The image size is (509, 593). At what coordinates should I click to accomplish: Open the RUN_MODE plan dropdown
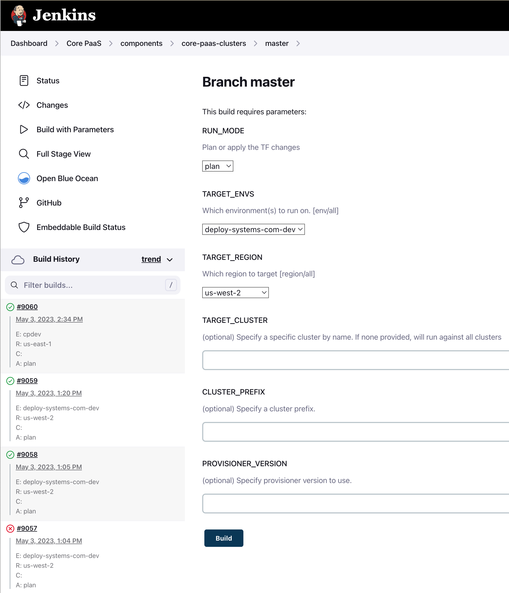point(218,166)
